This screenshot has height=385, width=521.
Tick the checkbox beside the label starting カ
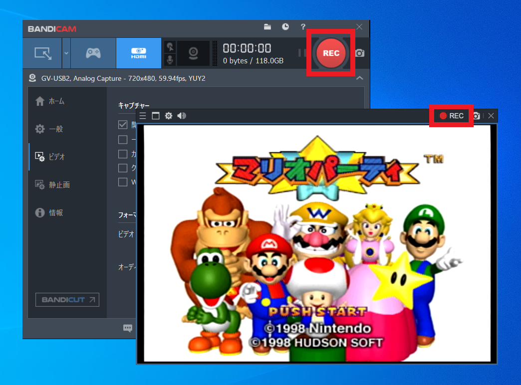point(123,154)
